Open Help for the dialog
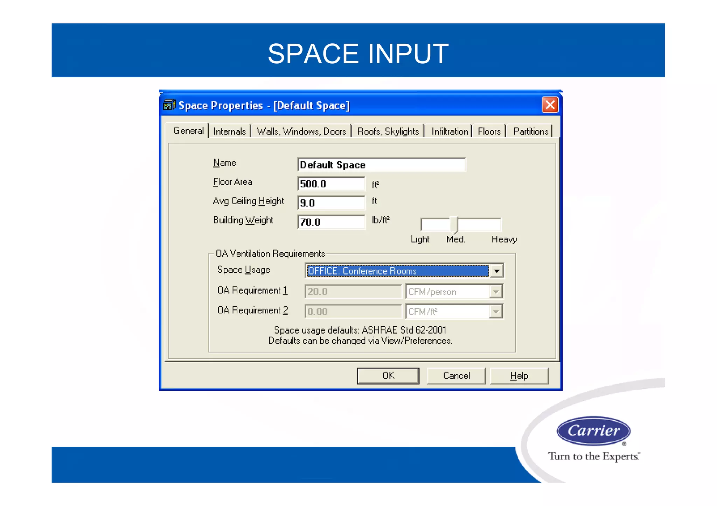The height and width of the screenshot is (506, 717). pyautogui.click(x=519, y=376)
